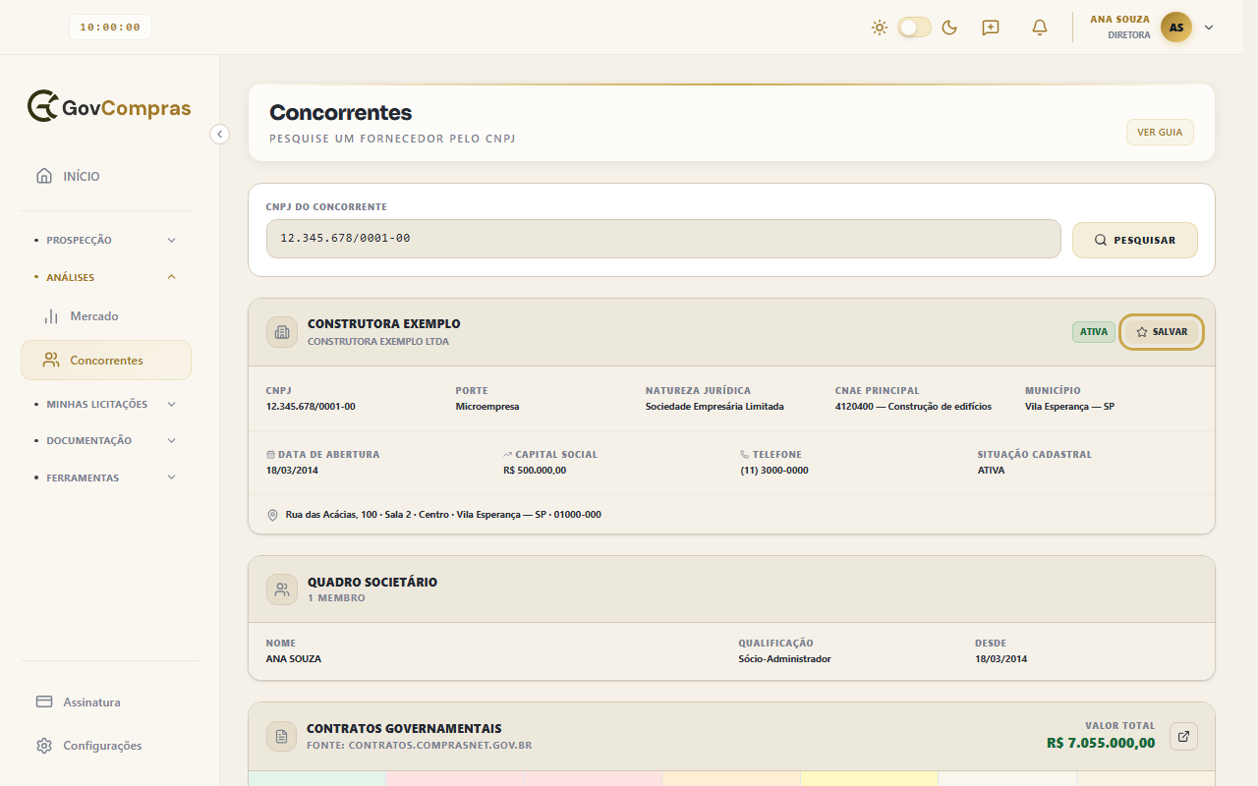Go to Início in the sidebar
The height and width of the screenshot is (786, 1258).
coord(106,176)
